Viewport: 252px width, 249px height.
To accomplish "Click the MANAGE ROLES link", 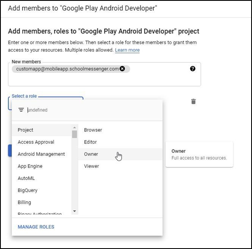I will tap(36, 227).
